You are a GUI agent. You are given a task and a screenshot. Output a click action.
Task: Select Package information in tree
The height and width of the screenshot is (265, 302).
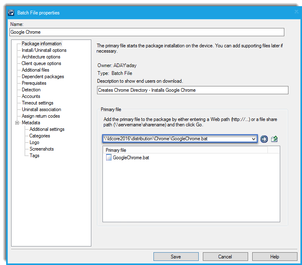pyautogui.click(x=42, y=44)
